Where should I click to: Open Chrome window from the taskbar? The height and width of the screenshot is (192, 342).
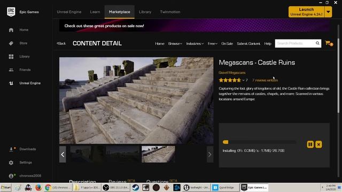pyautogui.click(x=58, y=187)
